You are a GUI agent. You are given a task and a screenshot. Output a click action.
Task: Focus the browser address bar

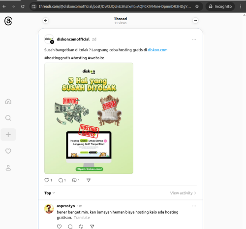[x=115, y=6]
